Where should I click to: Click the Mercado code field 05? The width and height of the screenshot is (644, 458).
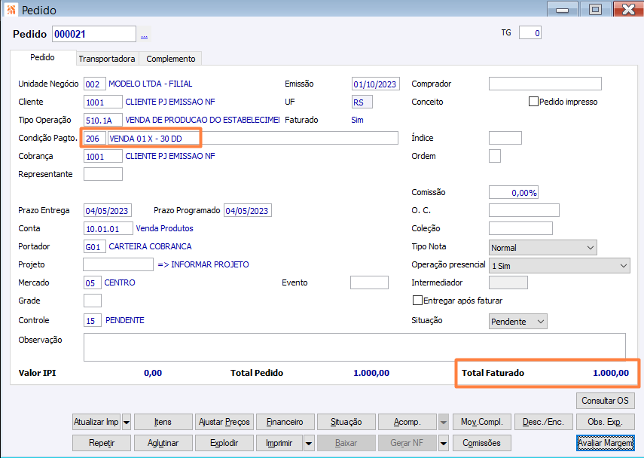tap(93, 282)
